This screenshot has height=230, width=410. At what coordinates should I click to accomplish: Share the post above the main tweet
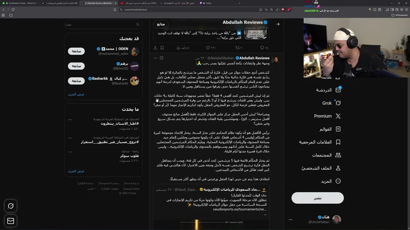click(155, 48)
